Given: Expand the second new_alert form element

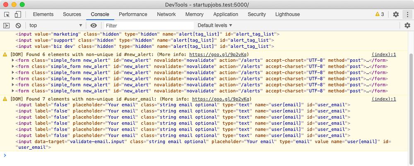Looking at the screenshot, I should coord(13,67).
